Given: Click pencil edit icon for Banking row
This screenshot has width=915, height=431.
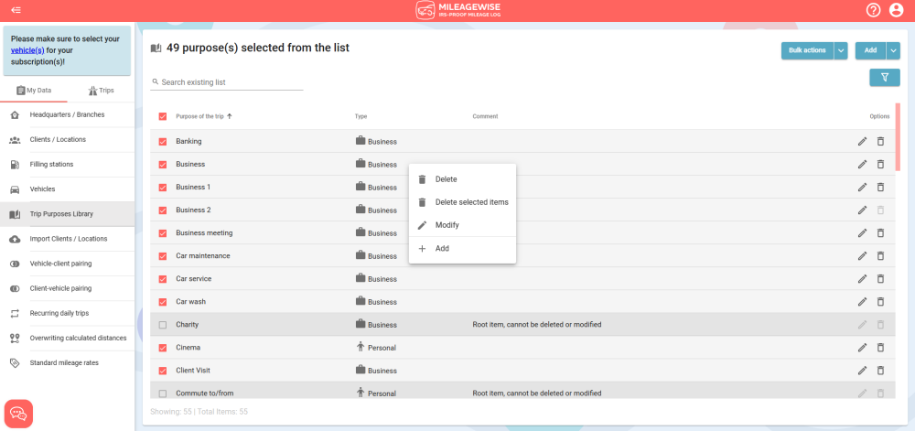Looking at the screenshot, I should (862, 141).
